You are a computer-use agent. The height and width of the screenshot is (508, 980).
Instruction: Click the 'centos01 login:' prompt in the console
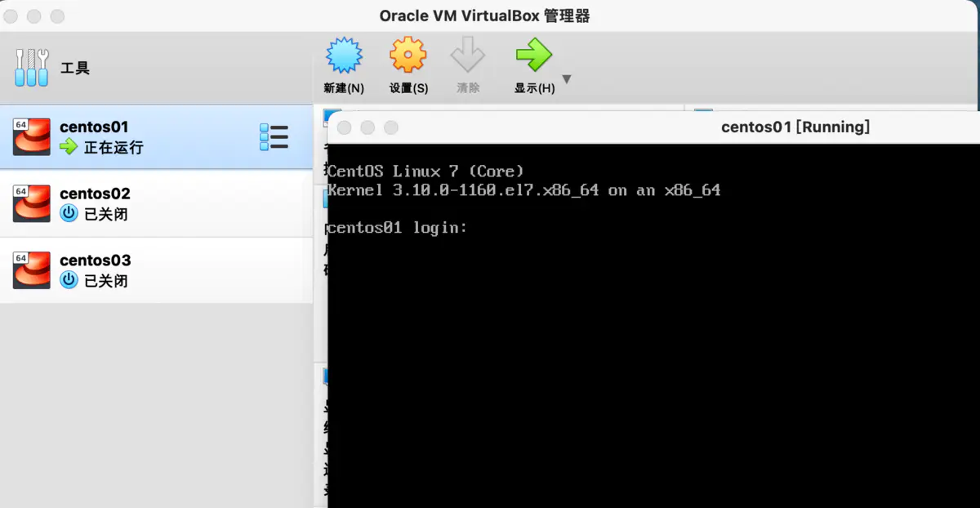click(397, 227)
